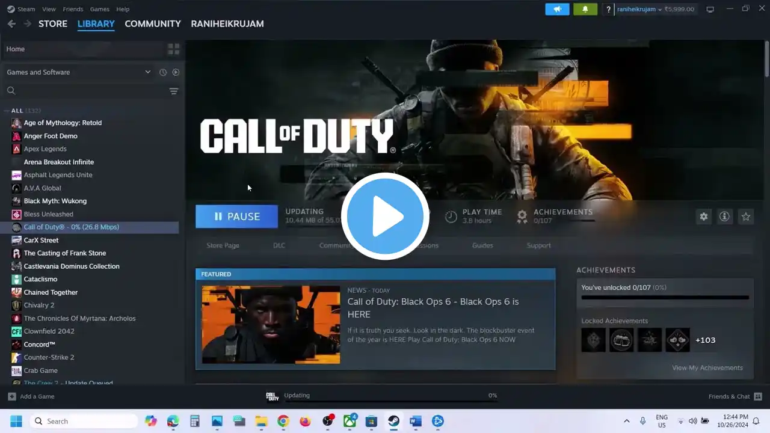The width and height of the screenshot is (770, 433).
Task: Click the achievements progress bar
Action: coord(665,297)
